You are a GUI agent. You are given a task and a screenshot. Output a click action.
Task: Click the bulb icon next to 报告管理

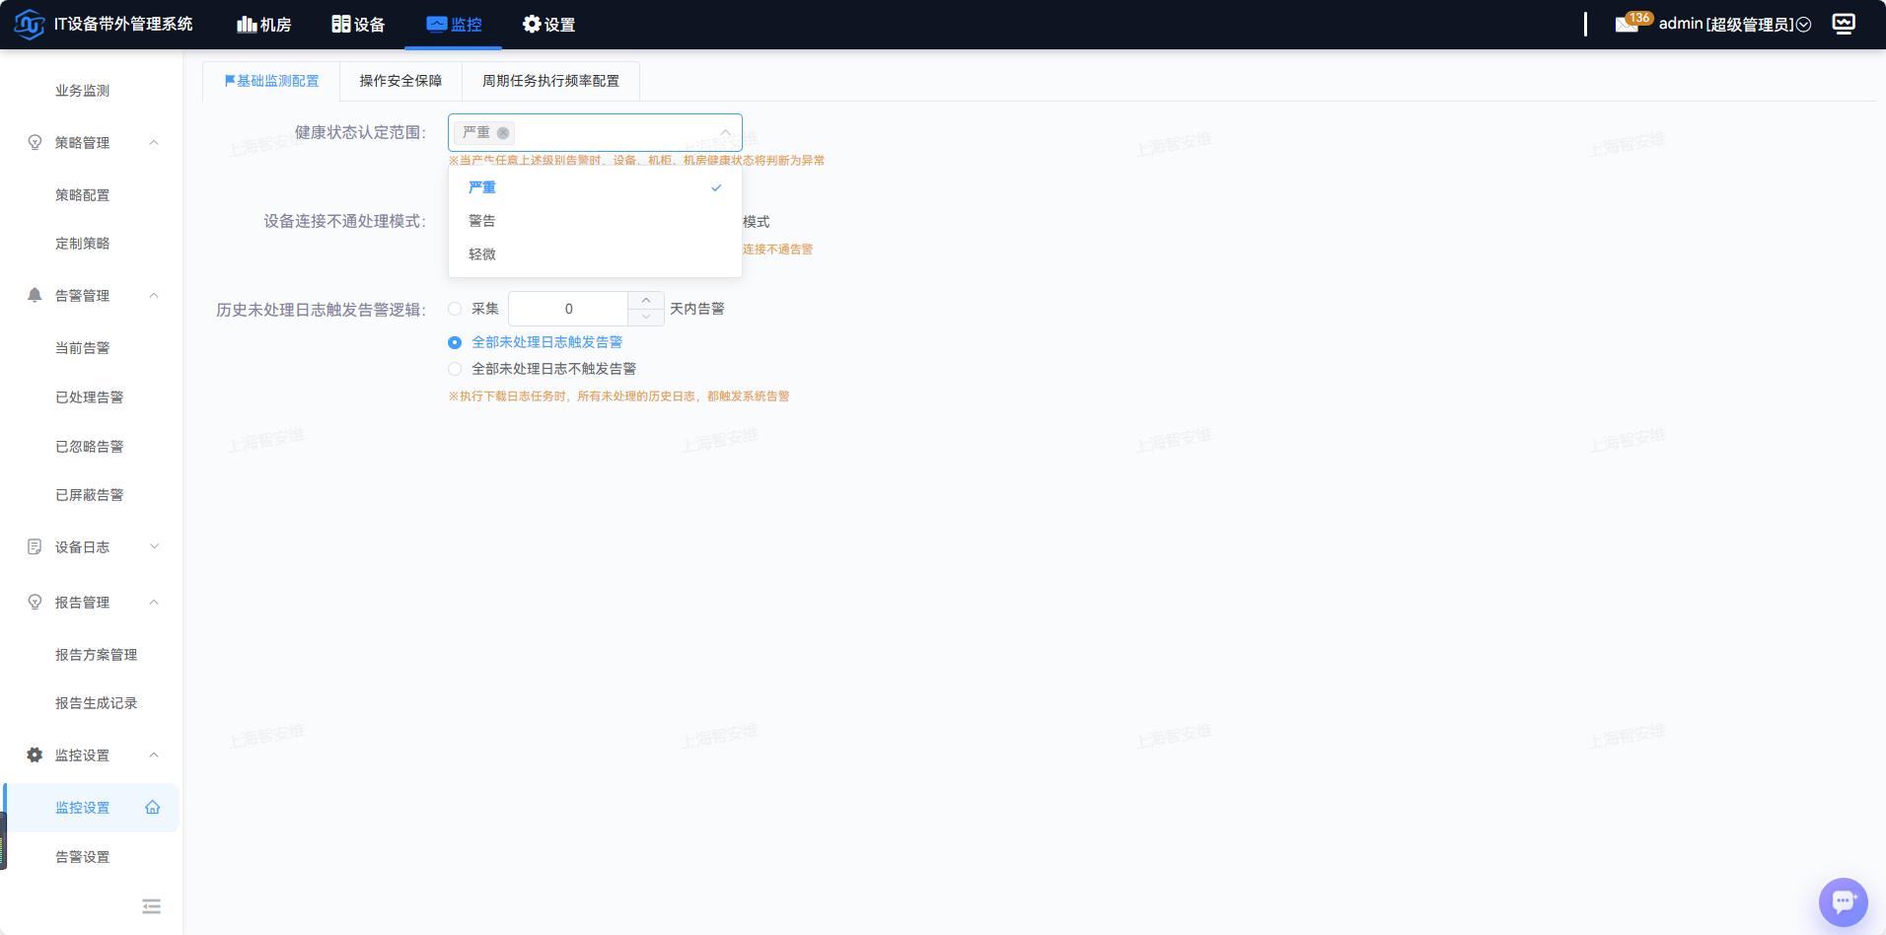click(x=35, y=602)
